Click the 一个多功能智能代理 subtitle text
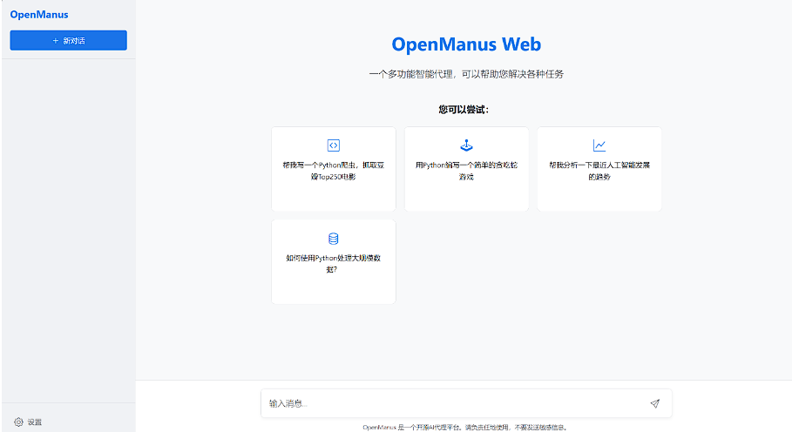This screenshot has height=432, width=792. 466,74
